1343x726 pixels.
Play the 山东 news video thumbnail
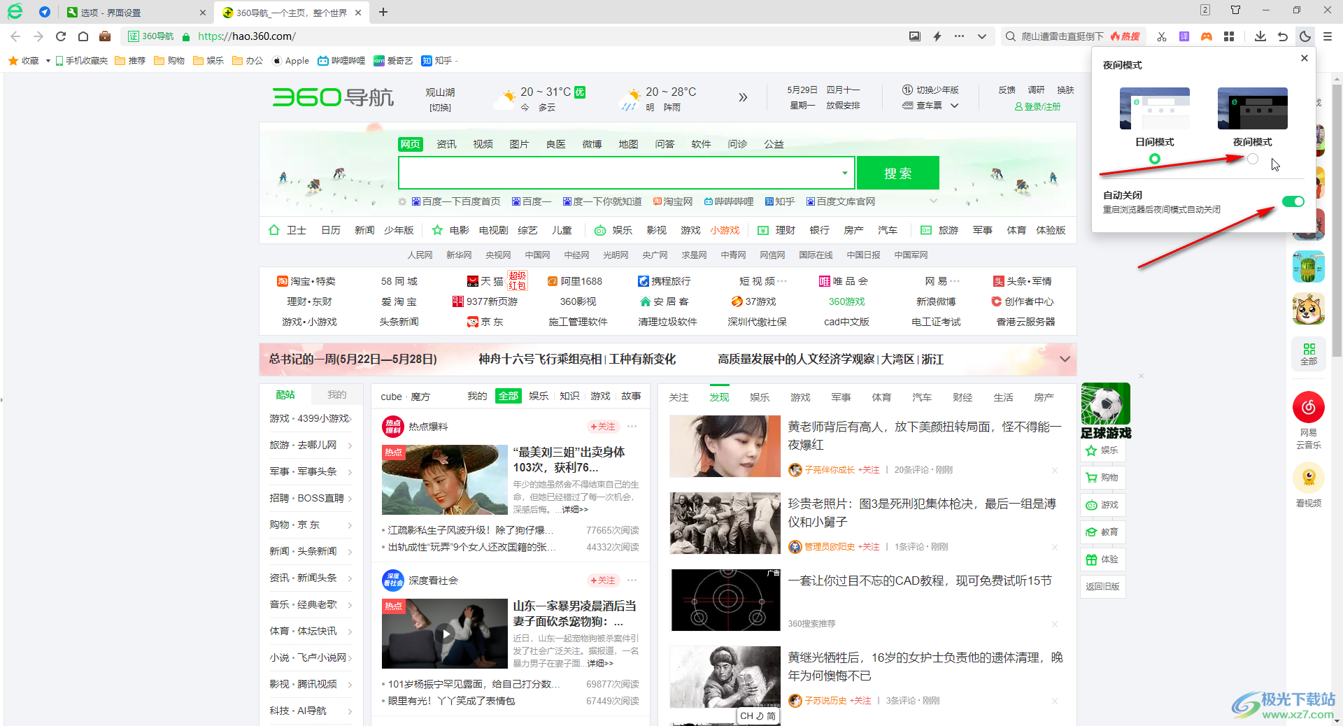[x=444, y=634]
